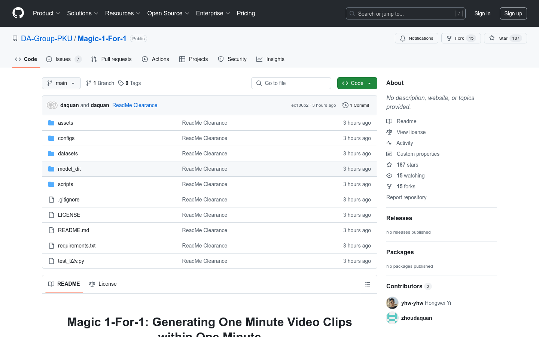Open the README outline list icon
Image resolution: width=539 pixels, height=337 pixels.
(368, 284)
